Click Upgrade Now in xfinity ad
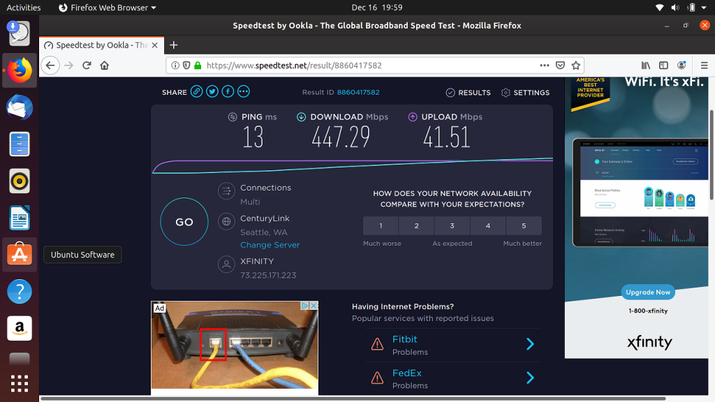 pos(648,292)
